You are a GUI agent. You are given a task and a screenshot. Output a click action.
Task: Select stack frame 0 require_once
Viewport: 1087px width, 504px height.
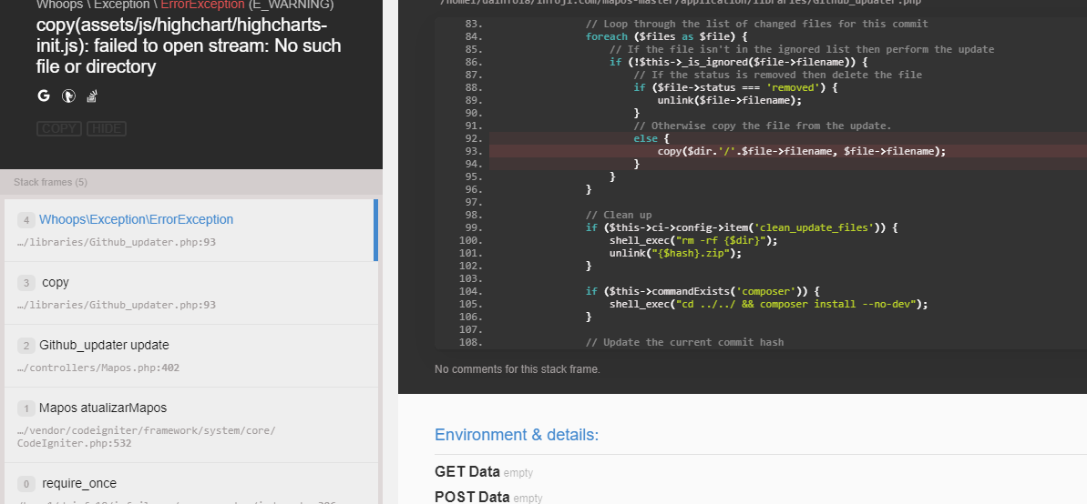click(190, 484)
